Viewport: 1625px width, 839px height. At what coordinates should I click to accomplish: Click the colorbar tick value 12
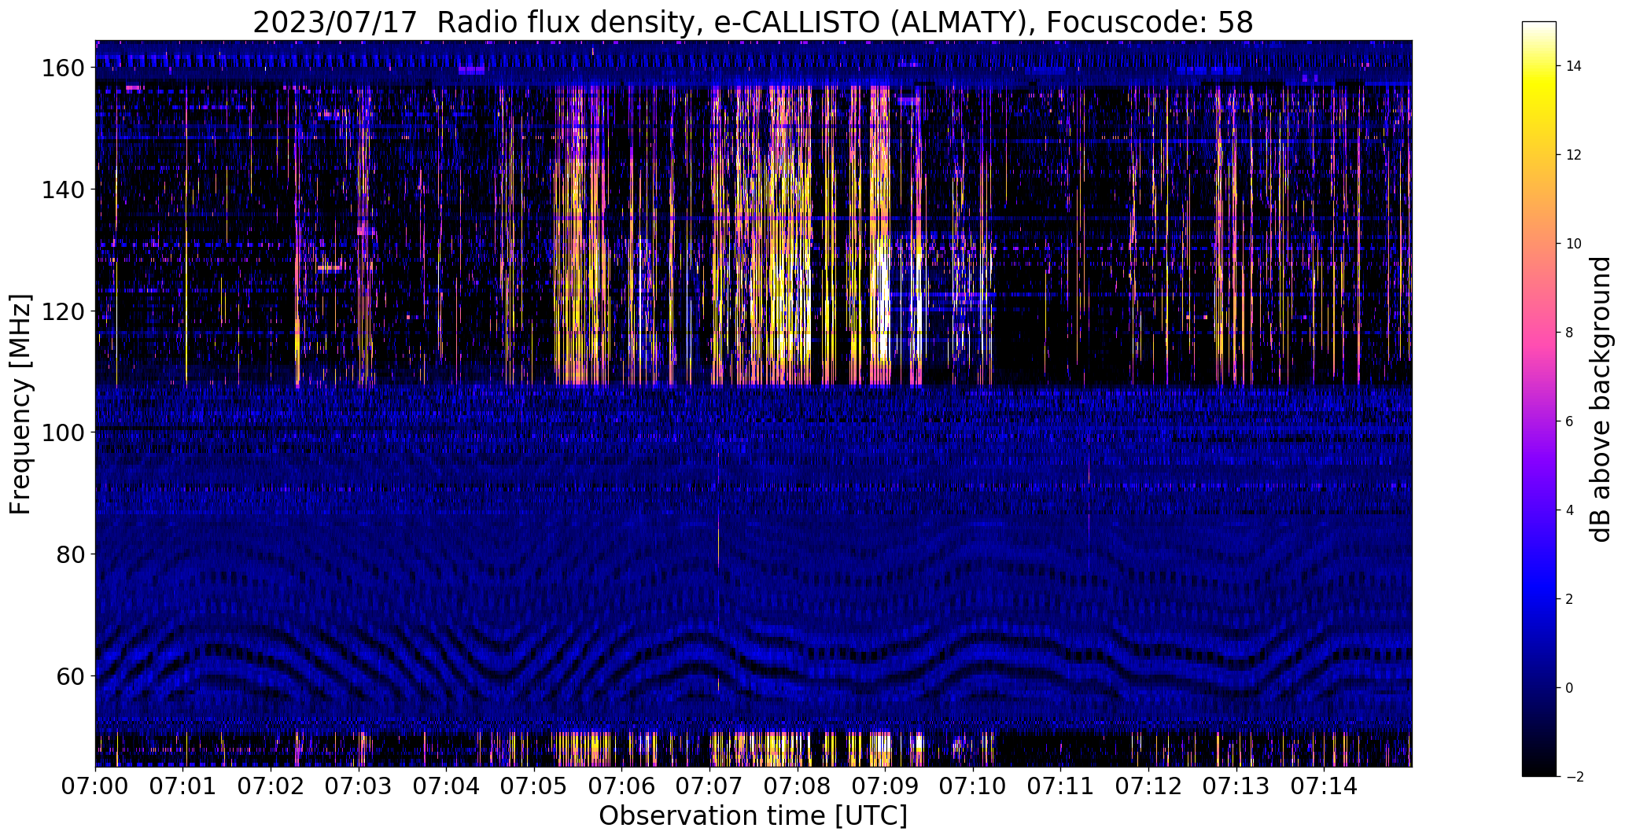click(1574, 156)
